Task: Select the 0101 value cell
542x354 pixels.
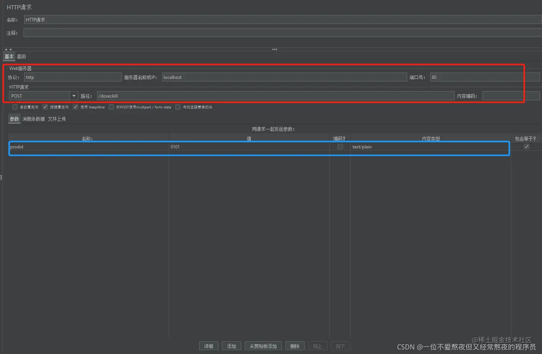Action: coord(249,147)
